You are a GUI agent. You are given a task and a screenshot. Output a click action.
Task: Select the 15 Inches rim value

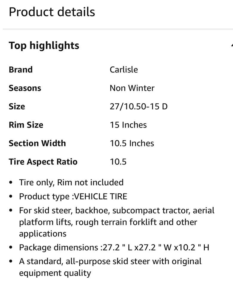(128, 125)
